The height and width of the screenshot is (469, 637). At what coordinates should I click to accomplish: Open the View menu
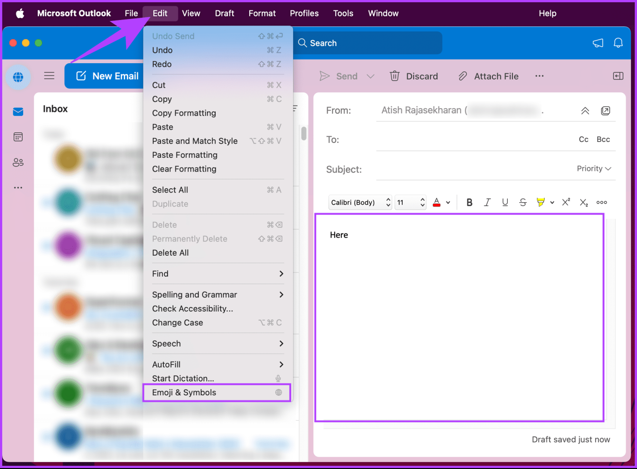click(191, 14)
